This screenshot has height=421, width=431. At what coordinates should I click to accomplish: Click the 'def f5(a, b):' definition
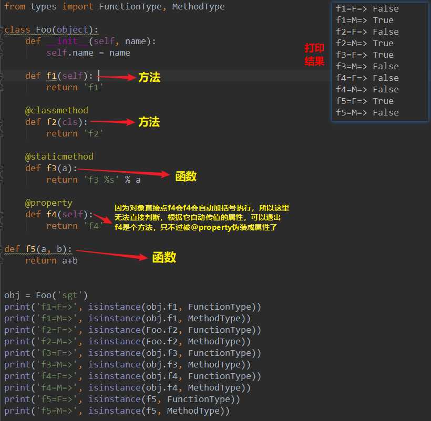[x=38, y=249]
